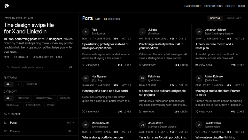Click Adrian Kuleszo's AK avatar
Screen dimensions: 248x140
click(x=199, y=78)
